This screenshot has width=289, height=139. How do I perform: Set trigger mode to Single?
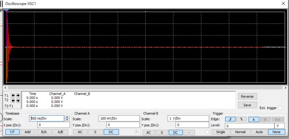(x=221, y=132)
